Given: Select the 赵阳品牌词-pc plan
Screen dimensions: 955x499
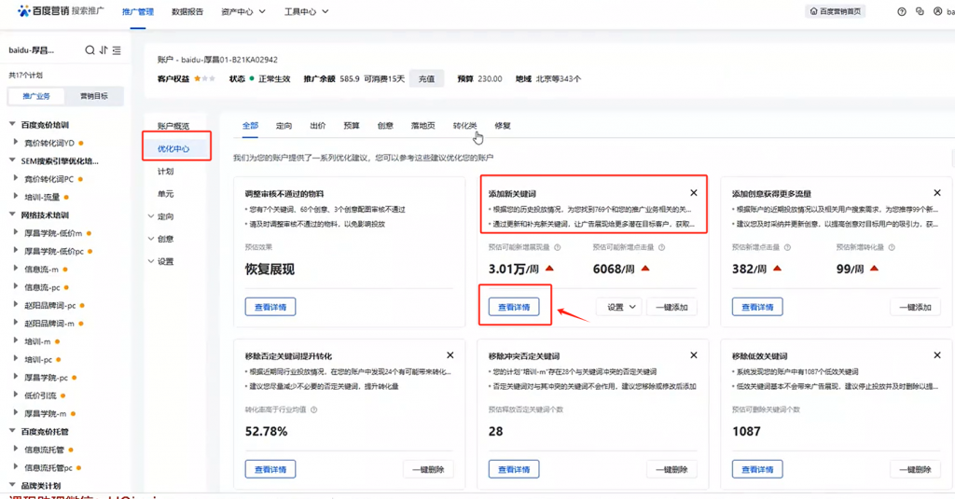Looking at the screenshot, I should point(50,305).
